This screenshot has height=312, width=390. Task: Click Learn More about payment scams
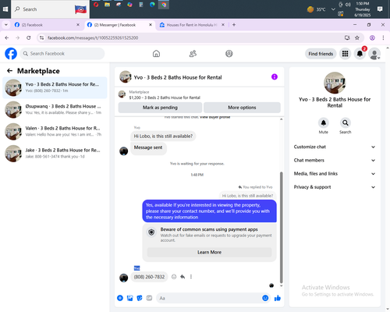209,252
